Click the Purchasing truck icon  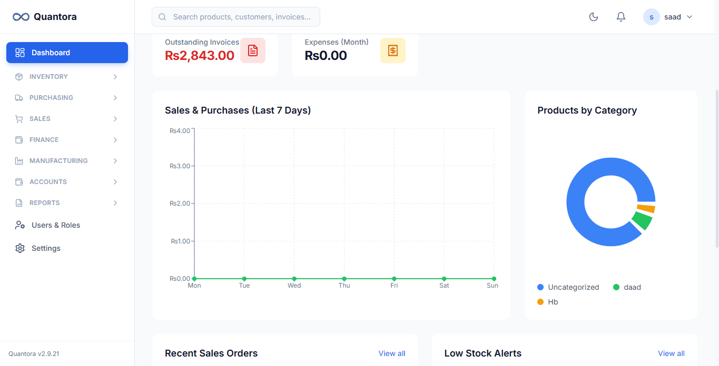[x=19, y=98]
